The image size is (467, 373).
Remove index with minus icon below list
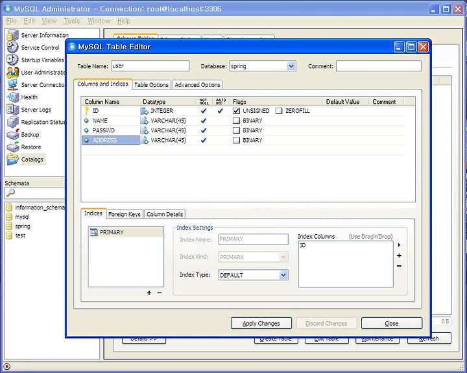[x=160, y=293]
